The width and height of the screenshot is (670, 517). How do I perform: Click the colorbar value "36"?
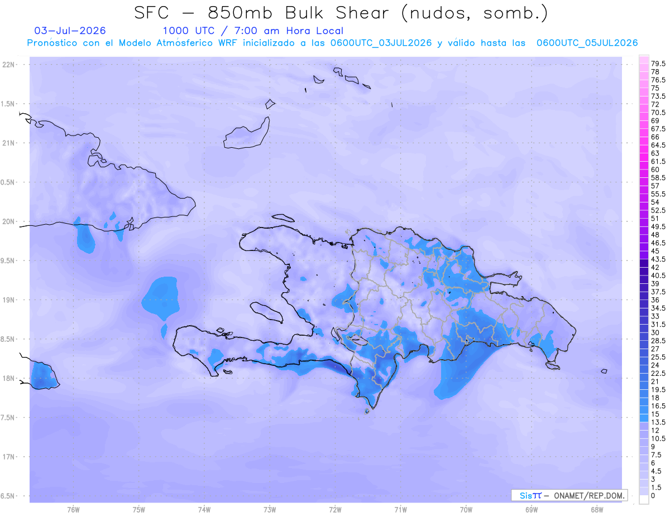(655, 300)
